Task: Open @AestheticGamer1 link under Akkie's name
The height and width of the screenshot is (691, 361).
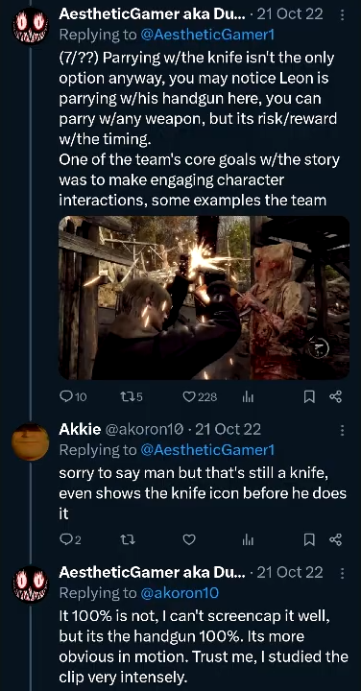Action: tap(207, 450)
